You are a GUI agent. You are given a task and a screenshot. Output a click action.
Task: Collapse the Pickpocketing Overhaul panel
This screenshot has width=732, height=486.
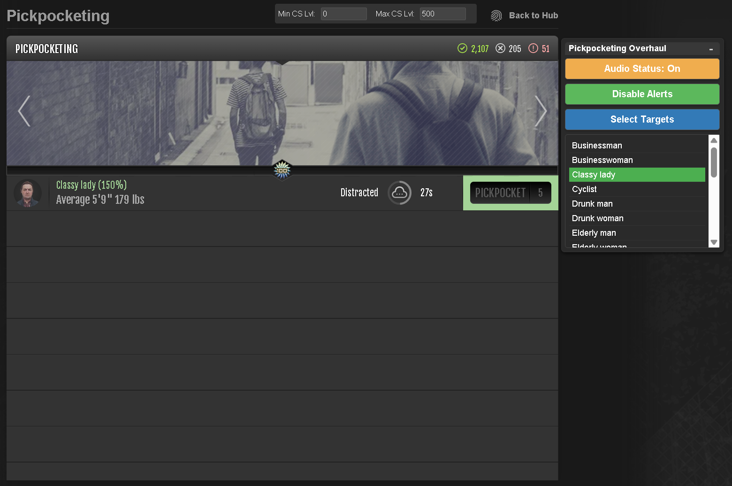click(711, 49)
